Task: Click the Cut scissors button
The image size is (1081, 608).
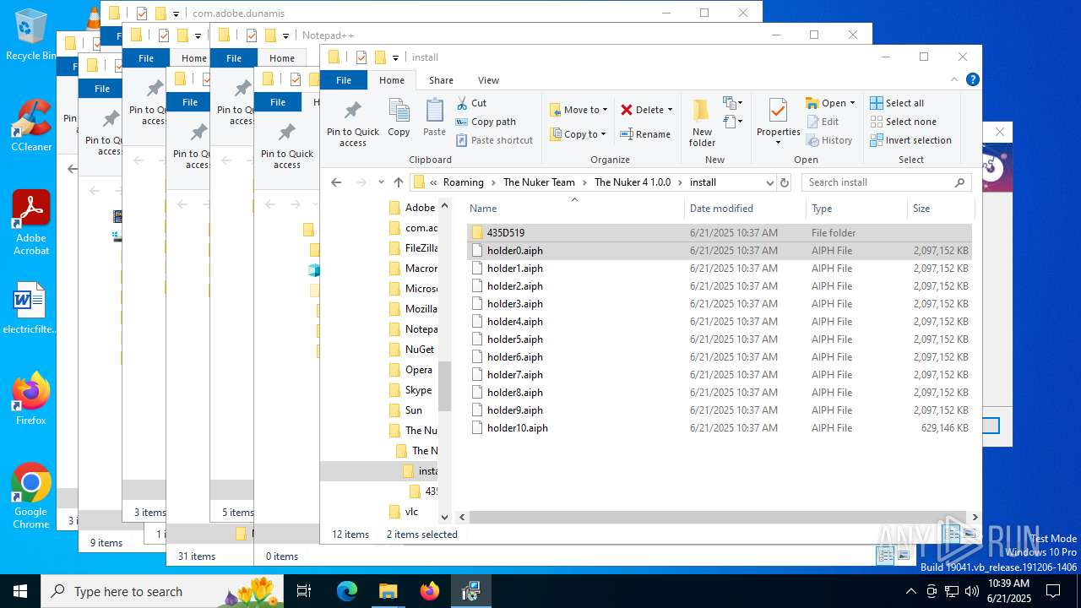Action: [x=471, y=103]
